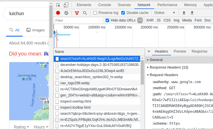Click the file icon beside nav_logo299.webp
This screenshot has width=213, height=129.
[x=57, y=83]
